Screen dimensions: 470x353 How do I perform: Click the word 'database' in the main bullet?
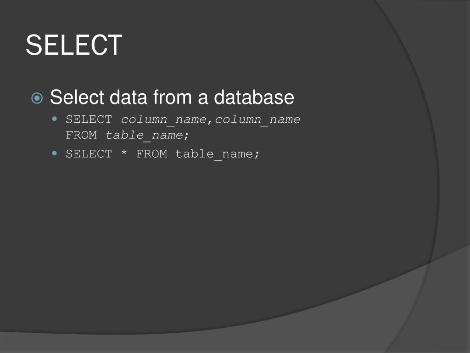coord(254,97)
